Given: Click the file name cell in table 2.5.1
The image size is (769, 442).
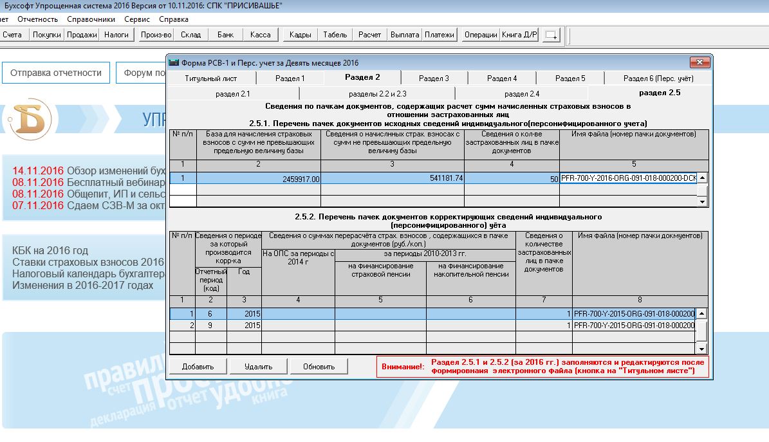Looking at the screenshot, I should click(x=628, y=178).
